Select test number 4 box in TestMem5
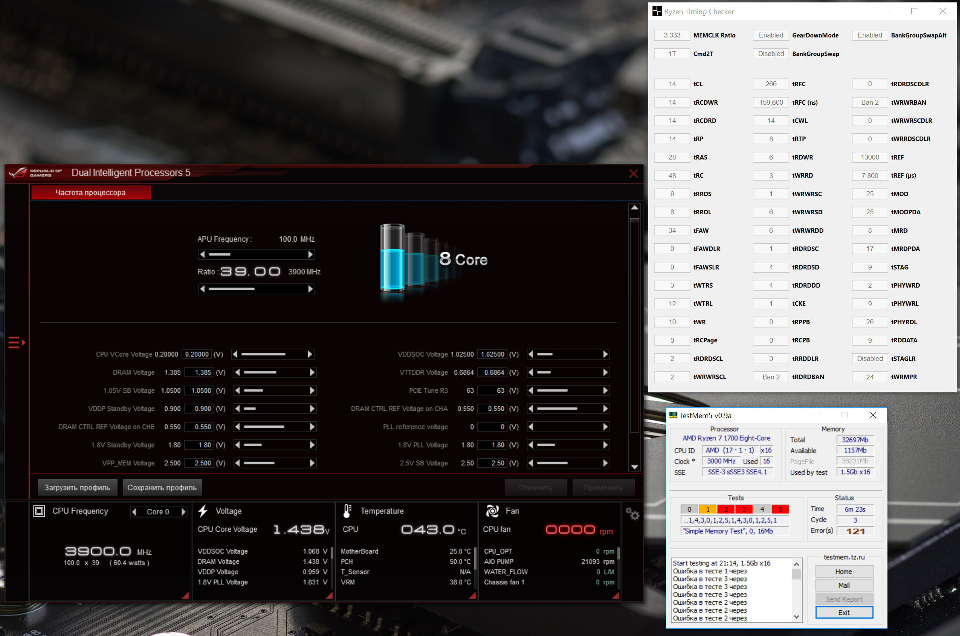 coord(762,509)
